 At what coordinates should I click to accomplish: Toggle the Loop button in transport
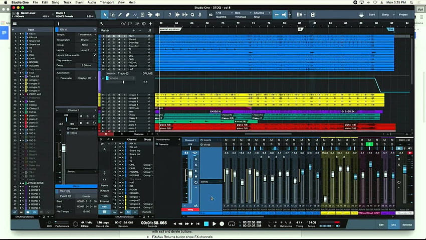click(x=232, y=223)
